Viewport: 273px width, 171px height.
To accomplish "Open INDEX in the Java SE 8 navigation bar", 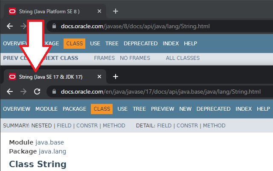I will click(171, 44).
